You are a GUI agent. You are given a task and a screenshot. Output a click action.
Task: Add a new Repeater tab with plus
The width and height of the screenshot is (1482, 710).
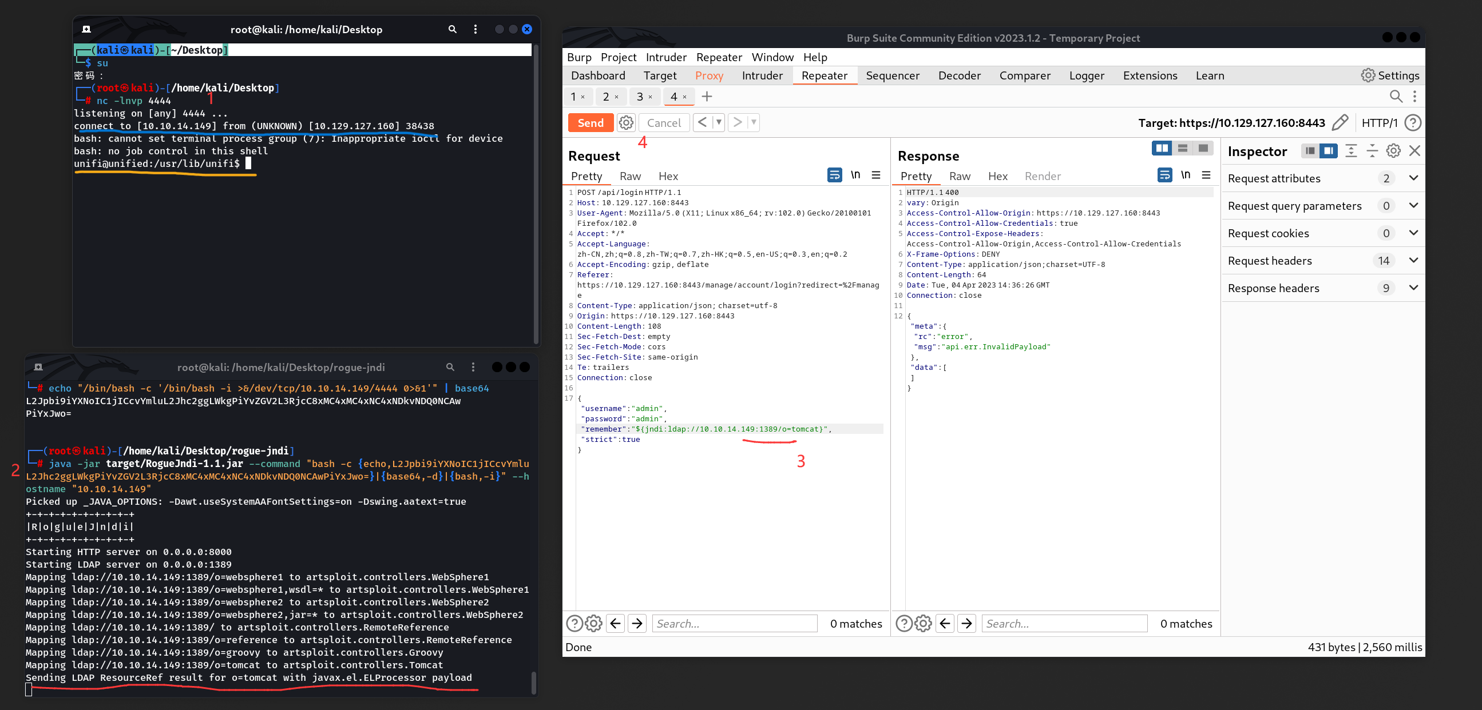click(x=707, y=96)
